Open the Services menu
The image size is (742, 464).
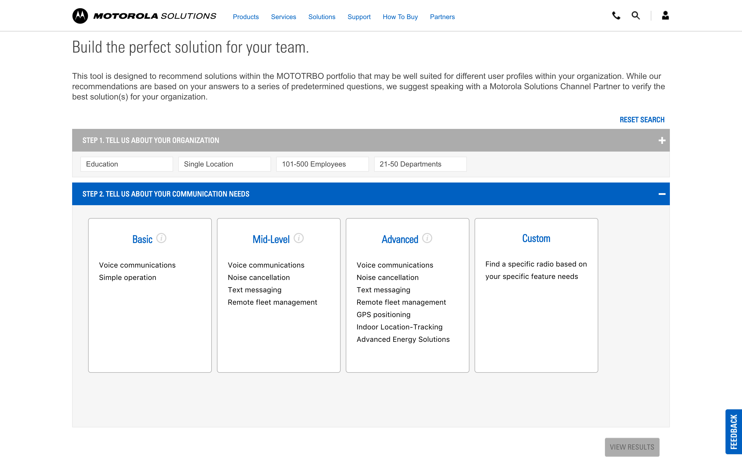pyautogui.click(x=283, y=17)
